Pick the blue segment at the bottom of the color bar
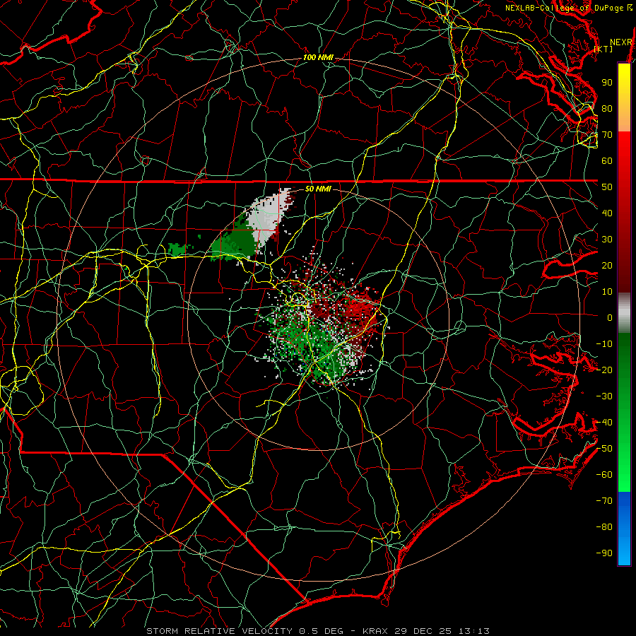This screenshot has height=636, width=636. coord(624,528)
